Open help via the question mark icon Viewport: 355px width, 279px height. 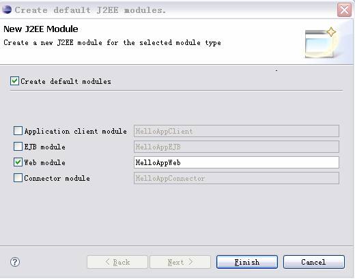click(x=15, y=262)
